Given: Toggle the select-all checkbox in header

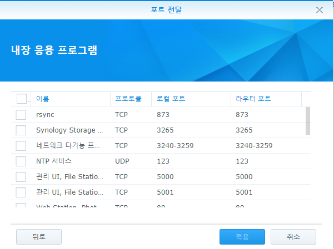Looking at the screenshot, I should pos(22,99).
